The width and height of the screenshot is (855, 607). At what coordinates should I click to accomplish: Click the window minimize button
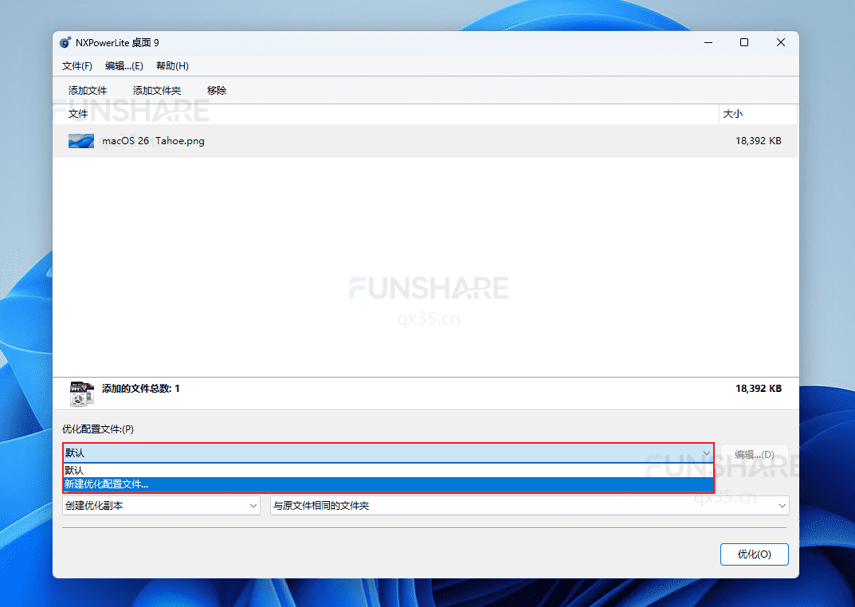click(708, 42)
